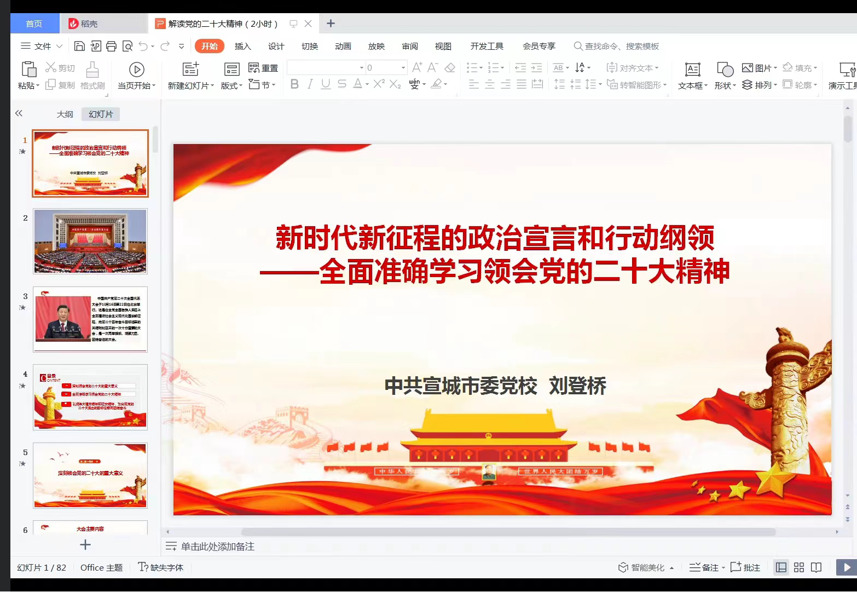Open the 插入 ribbon tab
Viewport: 857px width, 592px height.
(x=242, y=46)
